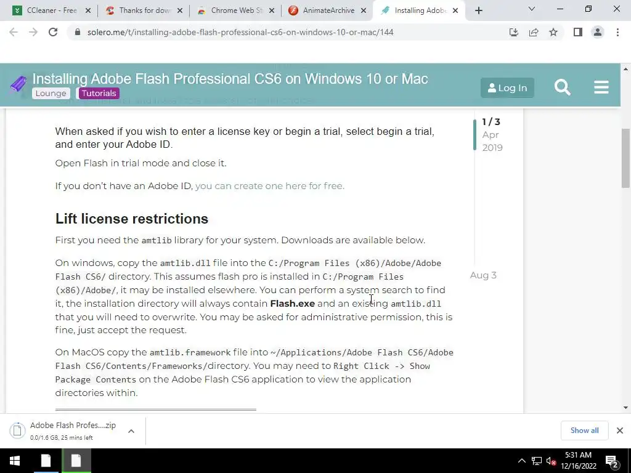Open the second taskbar file icon
This screenshot has width=631, height=473.
(x=76, y=461)
